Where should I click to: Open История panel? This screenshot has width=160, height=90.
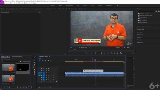(139, 40)
